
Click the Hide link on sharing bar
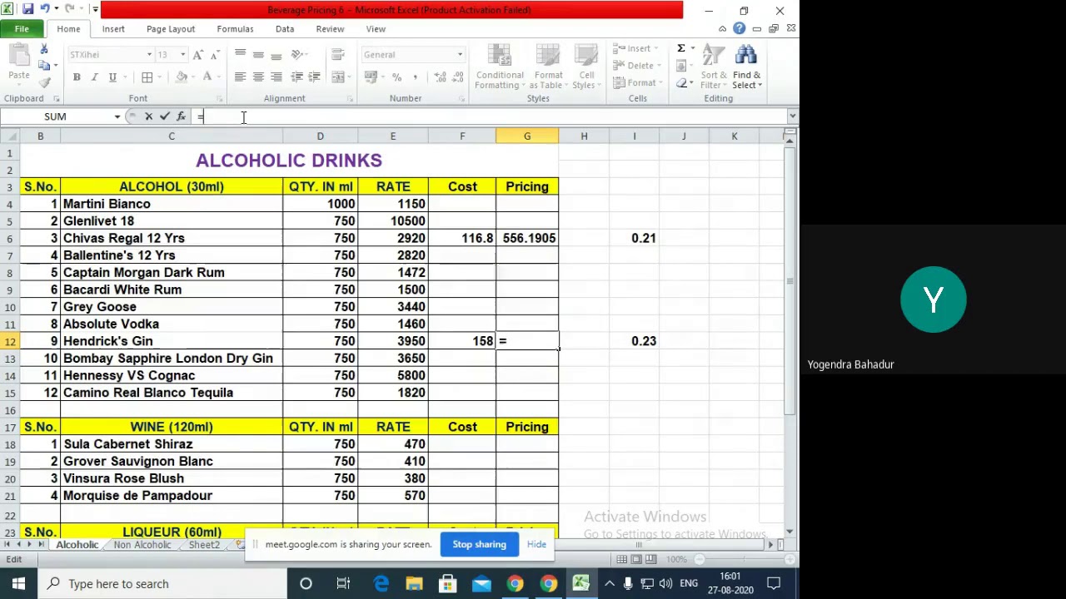[x=536, y=544]
